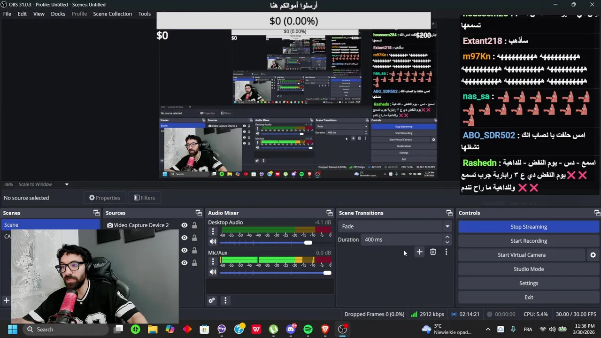This screenshot has width=601, height=338.
Task: Open Task View on the taskbar
Action: [118, 330]
